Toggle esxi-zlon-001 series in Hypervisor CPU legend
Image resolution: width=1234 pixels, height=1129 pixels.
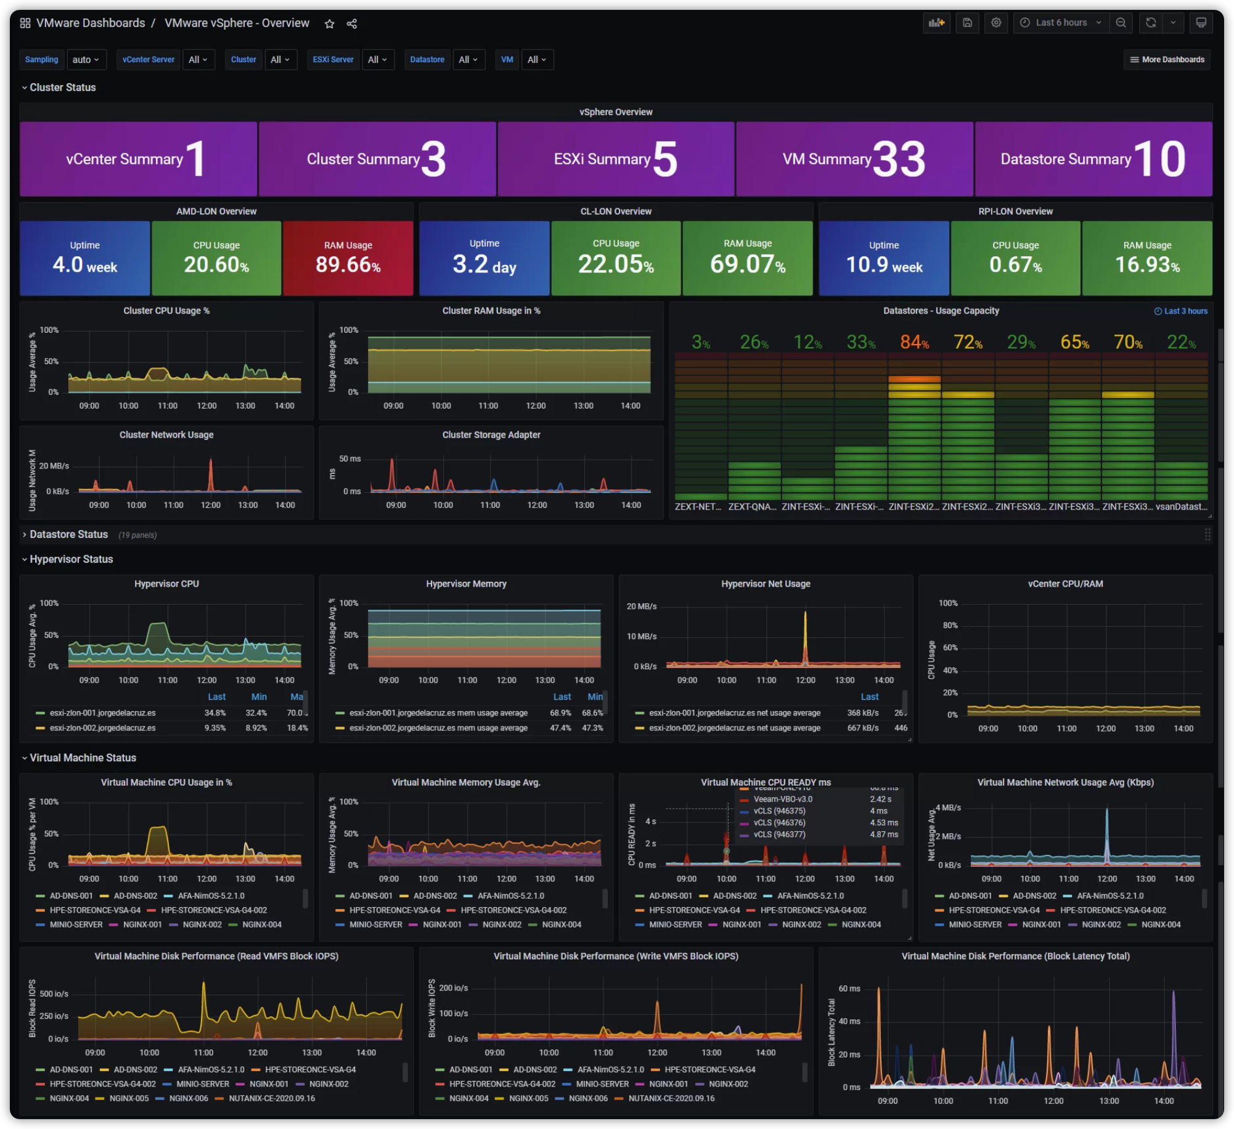pyautogui.click(x=102, y=714)
